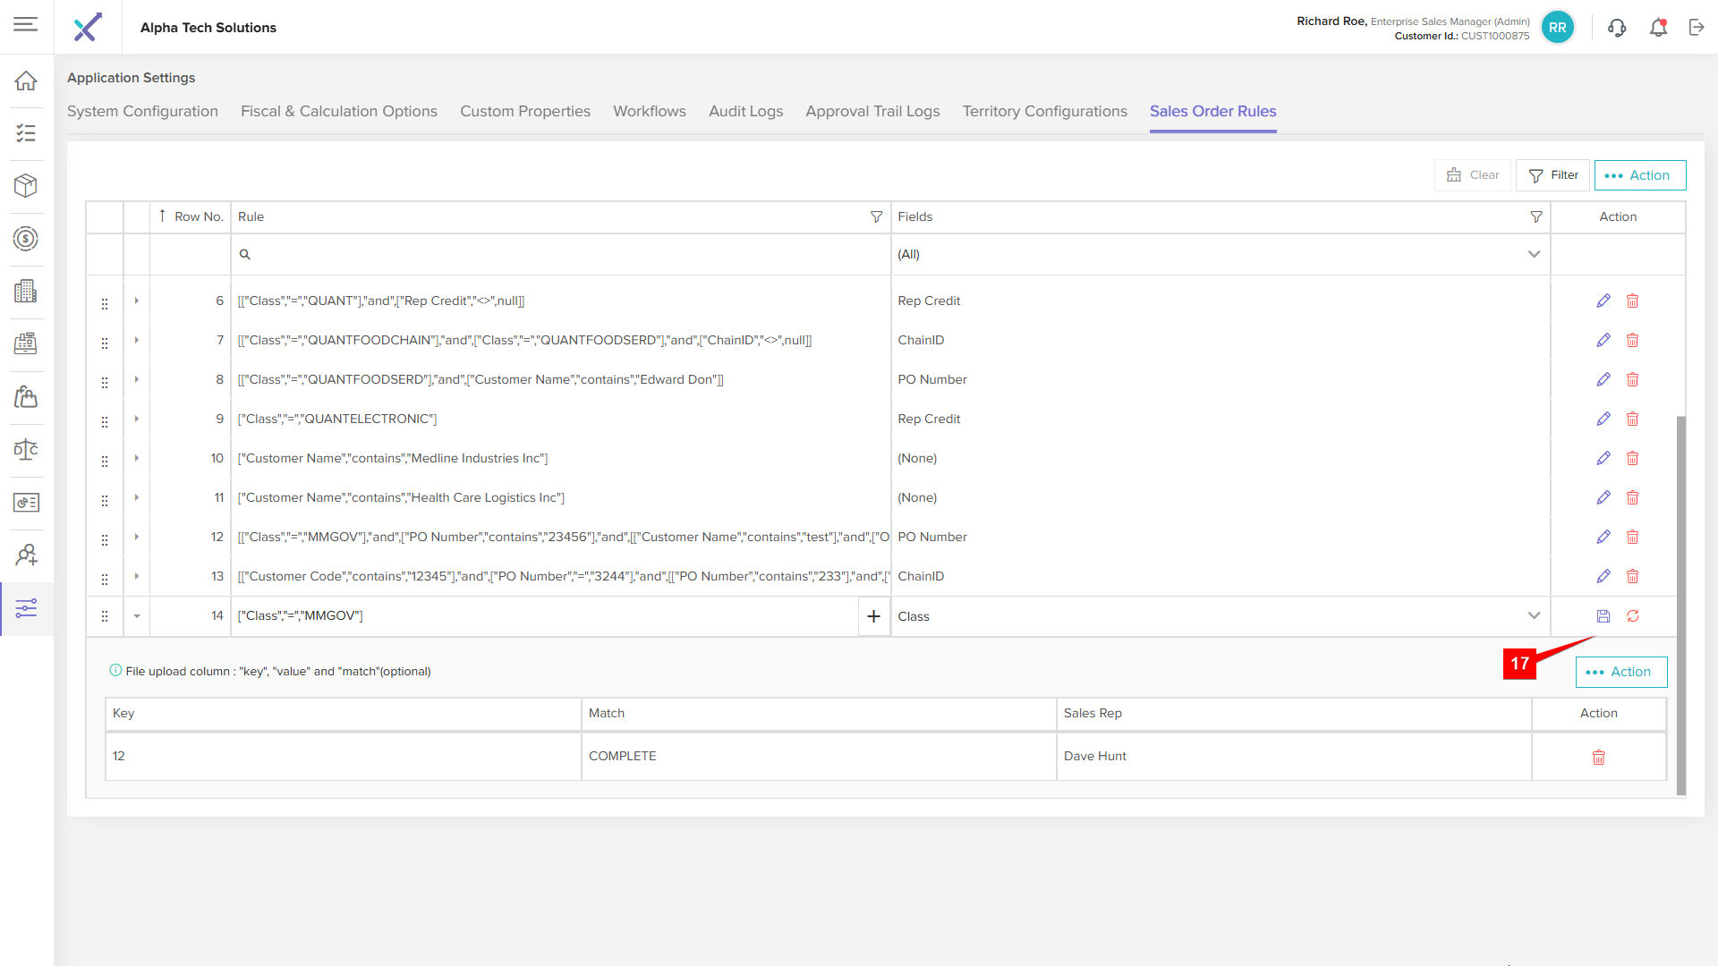Click the save icon for row 14

point(1603,616)
